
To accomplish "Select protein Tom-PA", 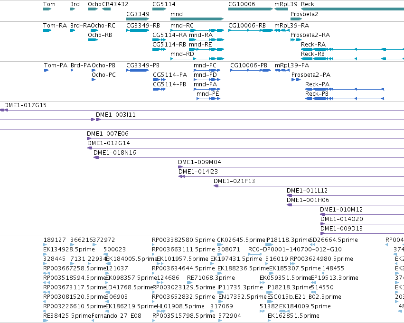I will click(x=46, y=70).
